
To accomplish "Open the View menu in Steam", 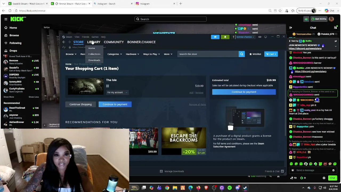I will (x=77, y=37).
